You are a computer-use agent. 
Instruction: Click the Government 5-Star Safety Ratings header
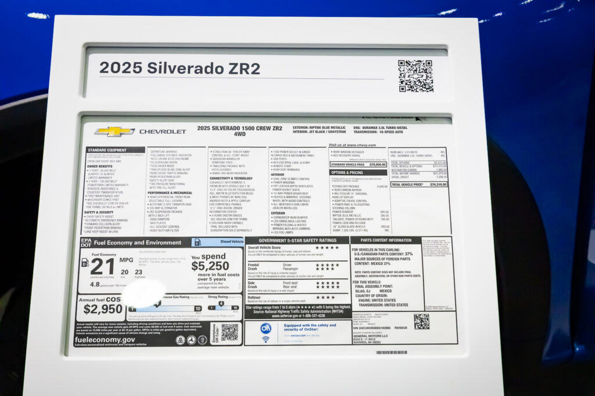pyautogui.click(x=297, y=241)
